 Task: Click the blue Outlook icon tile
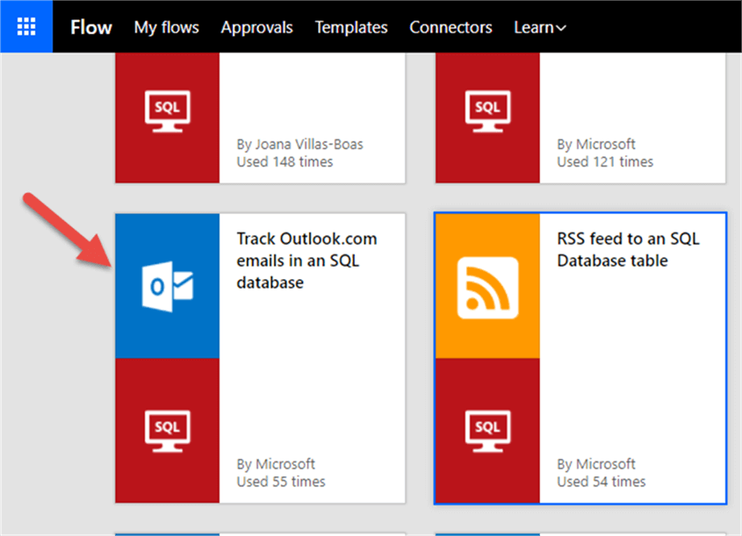pos(168,287)
